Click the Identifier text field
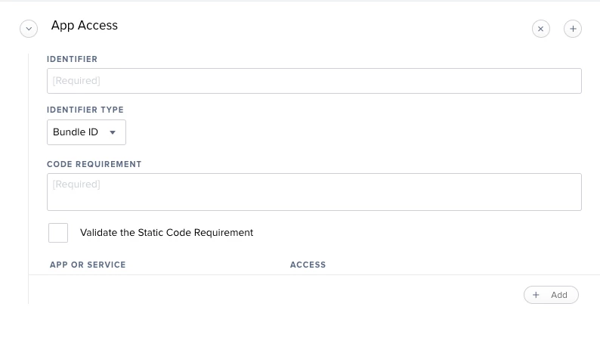The width and height of the screenshot is (600, 347). [314, 81]
